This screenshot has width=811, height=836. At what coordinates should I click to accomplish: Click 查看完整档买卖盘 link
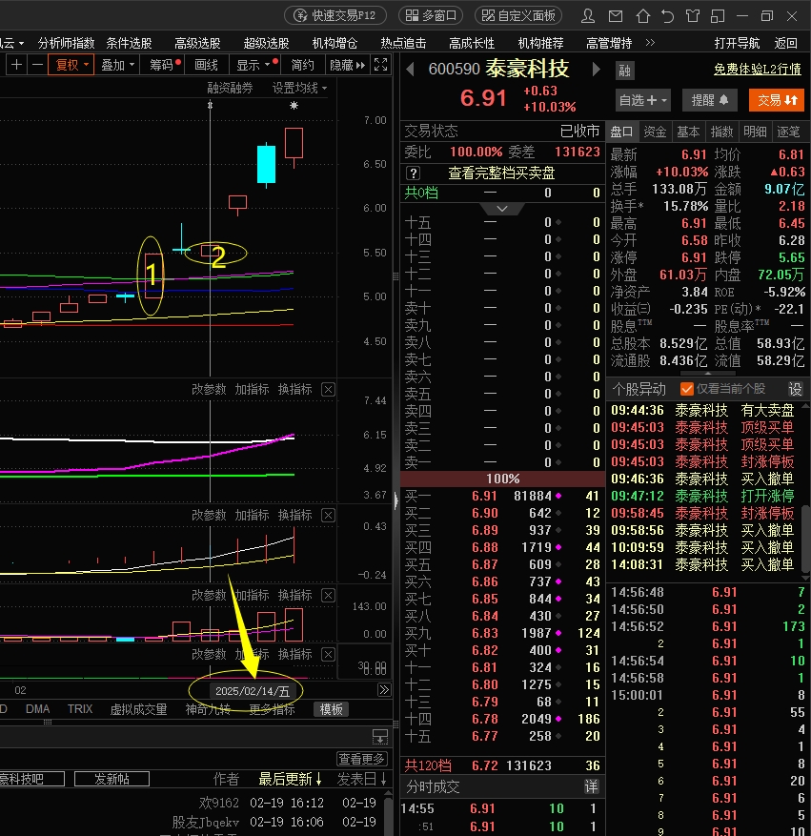click(501, 173)
